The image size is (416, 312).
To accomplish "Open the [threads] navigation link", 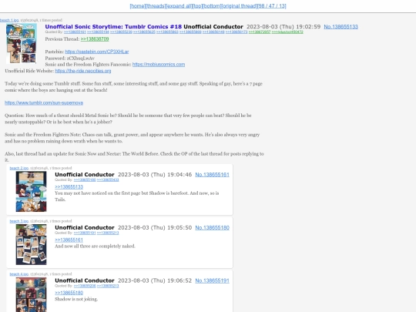I will (x=156, y=6).
